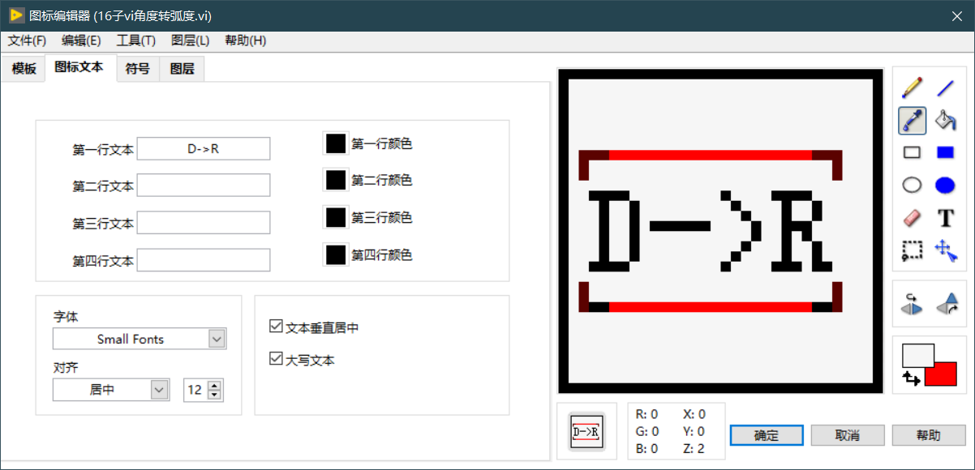
Task: Pick a color with the Eyedropper tool
Action: pyautogui.click(x=911, y=120)
